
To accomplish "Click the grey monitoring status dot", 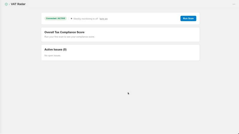I will click(71, 18).
